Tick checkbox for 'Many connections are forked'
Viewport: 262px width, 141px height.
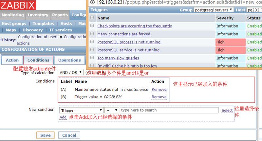click(92, 34)
